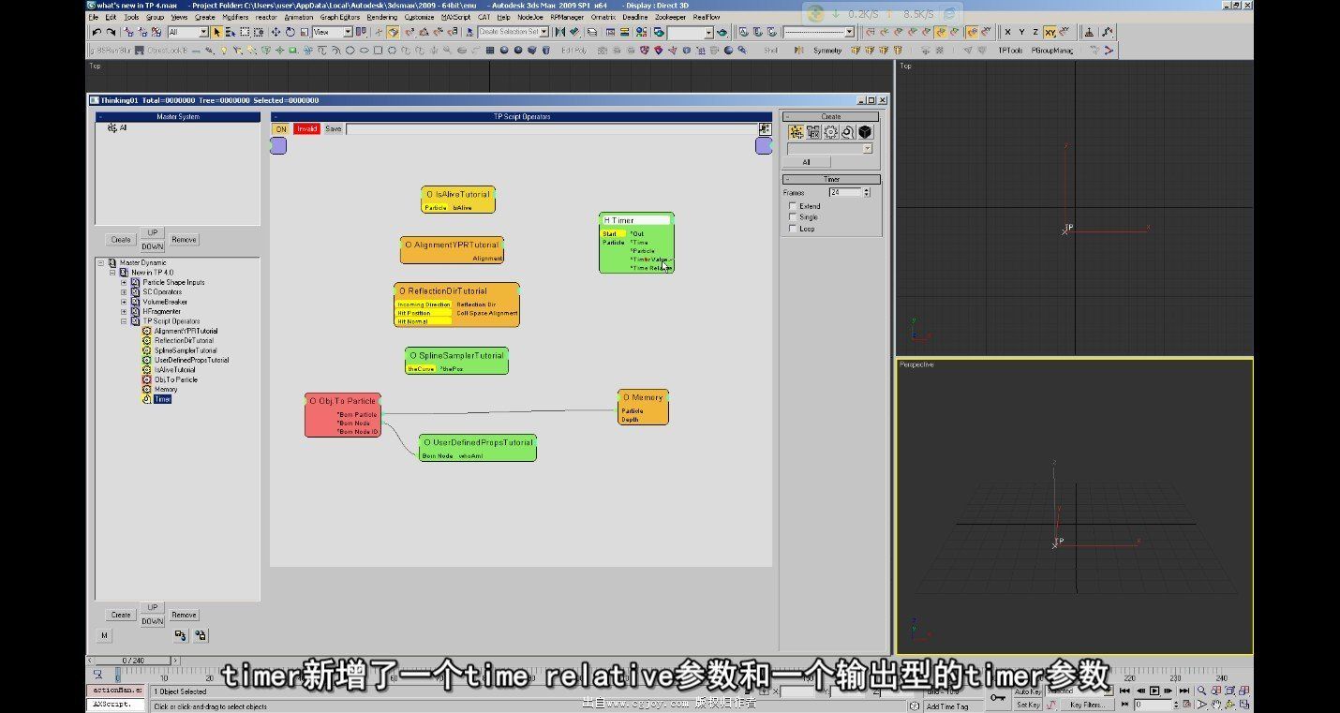Open the MAXScript menu
The image size is (1340, 713).
[455, 17]
